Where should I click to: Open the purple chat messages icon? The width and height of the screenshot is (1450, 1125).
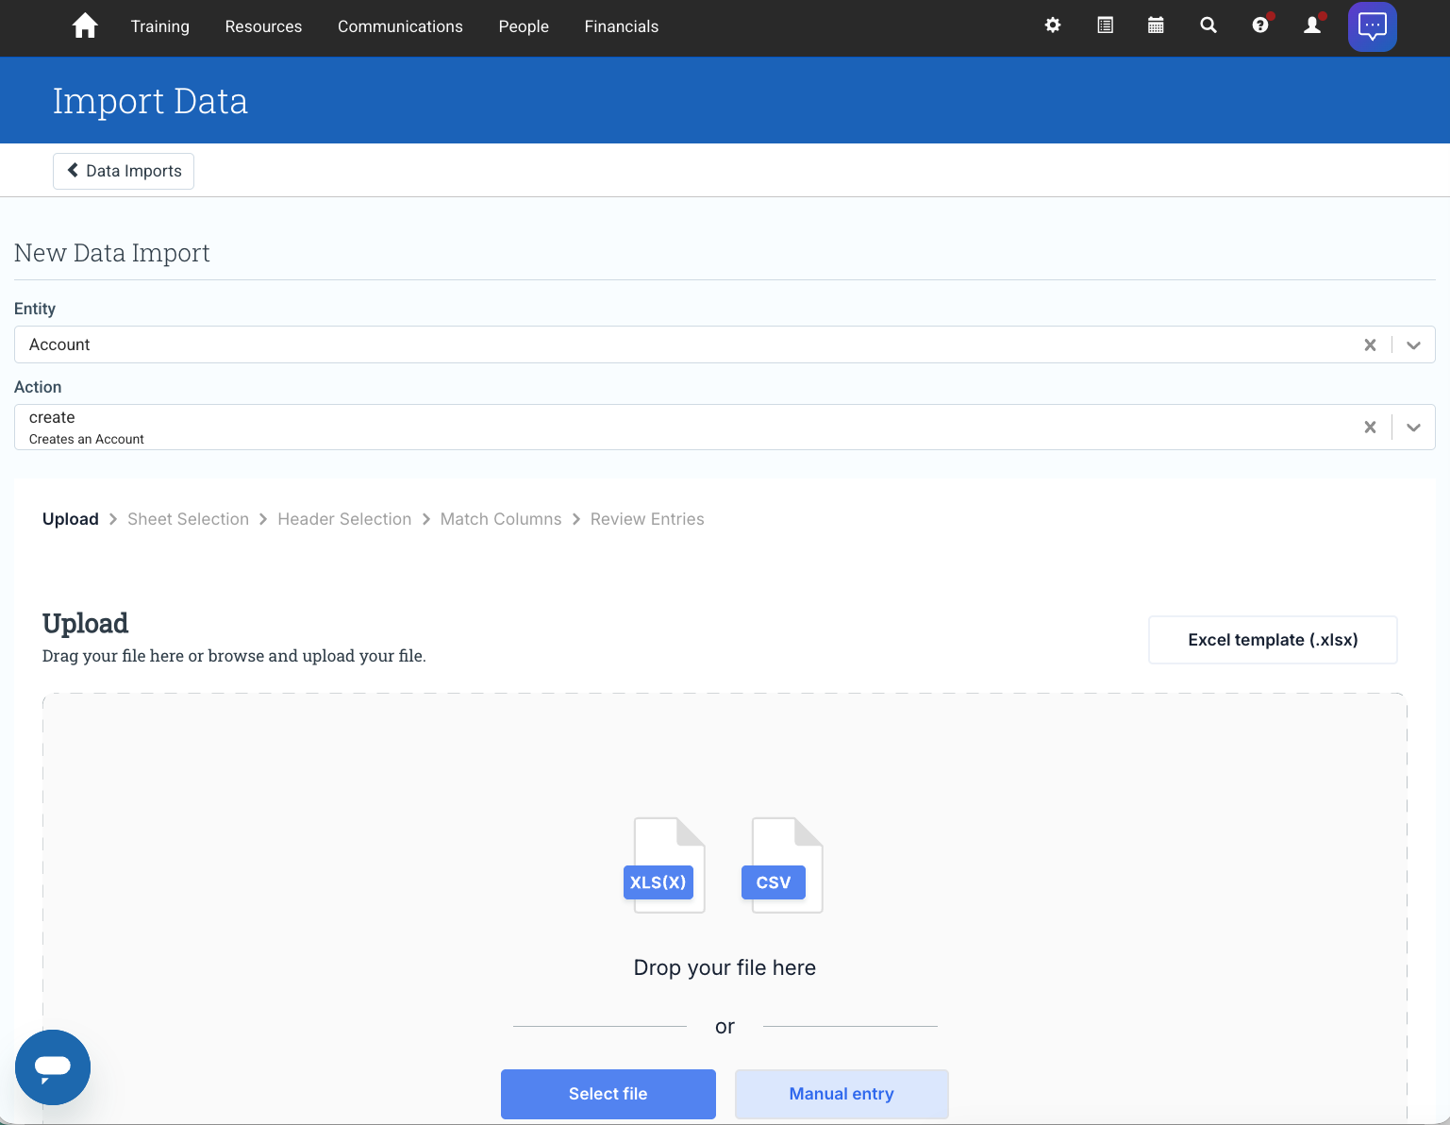(x=1373, y=26)
